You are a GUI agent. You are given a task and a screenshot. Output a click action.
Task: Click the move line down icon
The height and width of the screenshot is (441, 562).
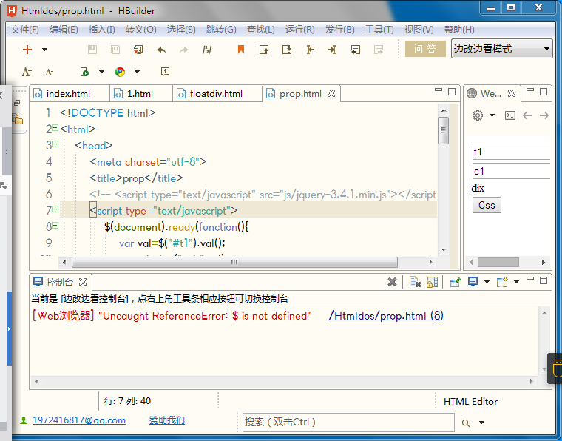[x=287, y=50]
